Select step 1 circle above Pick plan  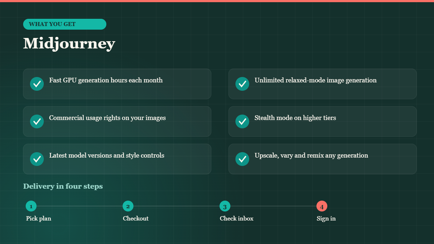(x=31, y=206)
